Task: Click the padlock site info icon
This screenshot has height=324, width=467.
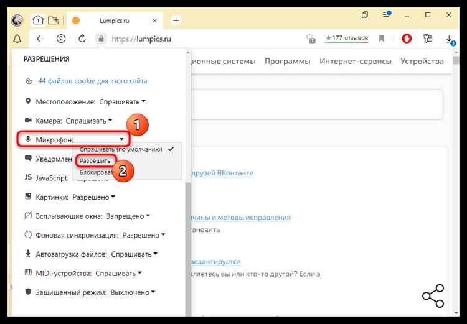Action: click(x=101, y=39)
